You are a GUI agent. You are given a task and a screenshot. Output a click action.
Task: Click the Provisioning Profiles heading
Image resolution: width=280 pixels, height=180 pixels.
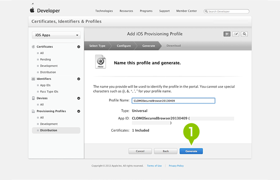pos(51,111)
